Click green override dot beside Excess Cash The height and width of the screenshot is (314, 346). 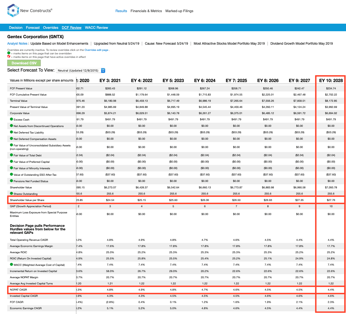[x=12, y=119]
